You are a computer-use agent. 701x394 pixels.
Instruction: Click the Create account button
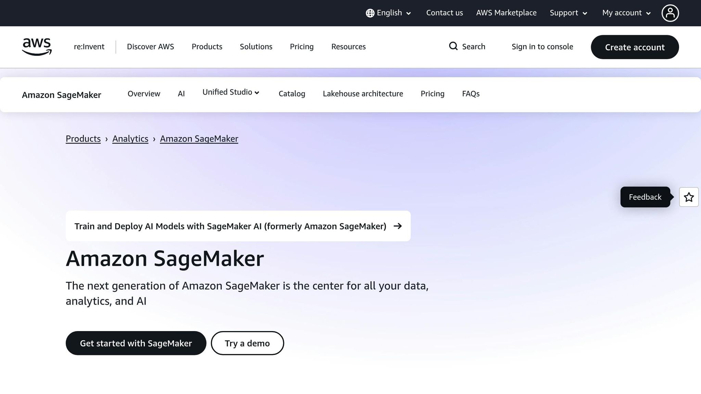[x=635, y=47]
